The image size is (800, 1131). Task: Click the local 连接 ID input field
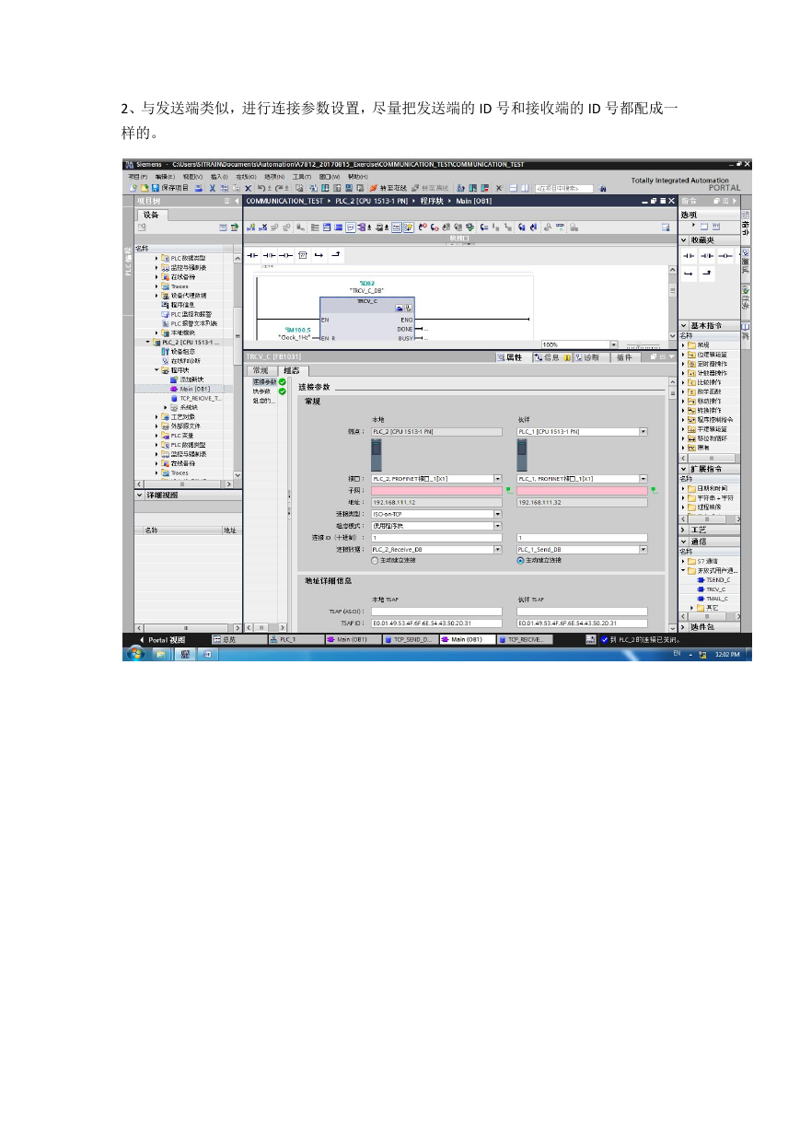[436, 537]
